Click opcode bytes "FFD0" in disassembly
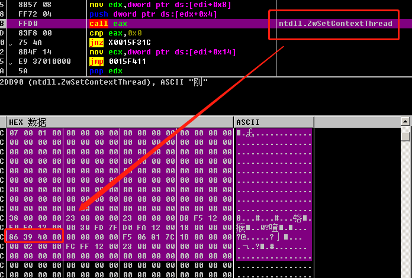 (x=28, y=24)
